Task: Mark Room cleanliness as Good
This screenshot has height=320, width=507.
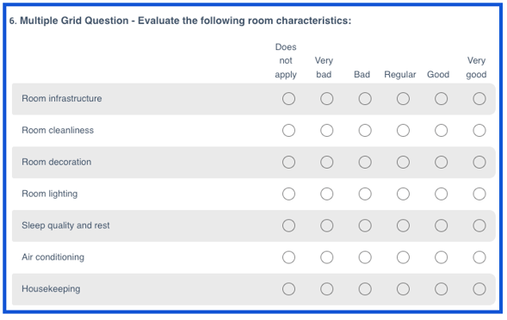Action: click(441, 131)
